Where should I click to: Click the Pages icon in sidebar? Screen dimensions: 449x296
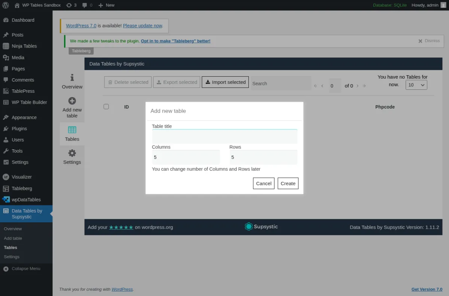[6, 69]
